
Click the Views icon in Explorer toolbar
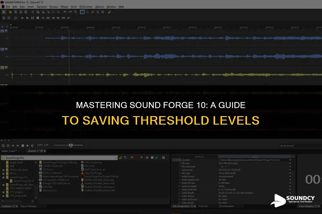click(x=164, y=158)
